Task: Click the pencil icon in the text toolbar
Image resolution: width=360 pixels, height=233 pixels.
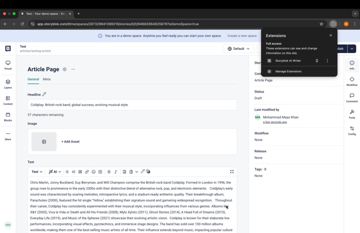Action: (142, 171)
